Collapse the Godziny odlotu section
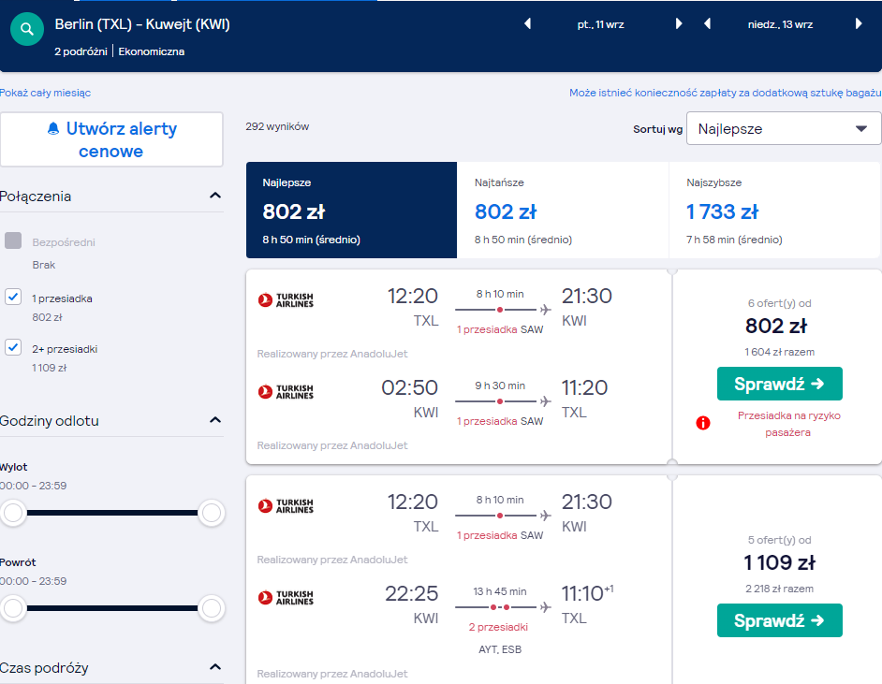Screen dimensions: 882x684 tap(214, 420)
